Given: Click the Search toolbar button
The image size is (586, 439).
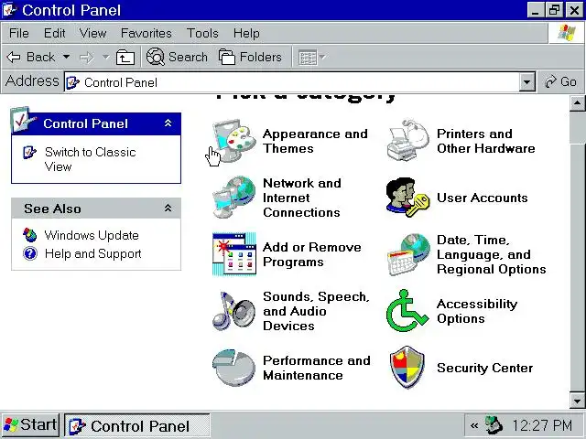Looking at the screenshot, I should pos(177,57).
